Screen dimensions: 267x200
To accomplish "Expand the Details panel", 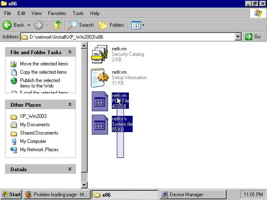I will [70, 169].
